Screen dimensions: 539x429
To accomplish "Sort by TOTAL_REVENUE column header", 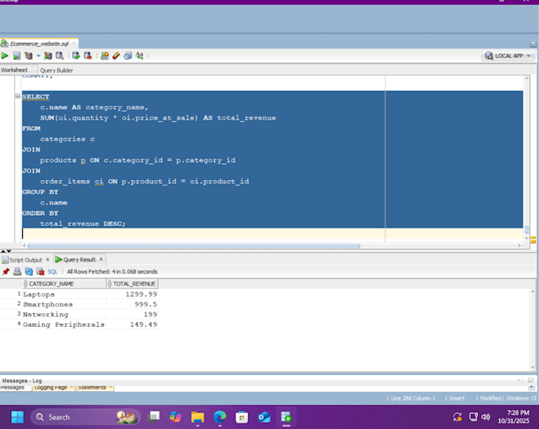I will [132, 283].
